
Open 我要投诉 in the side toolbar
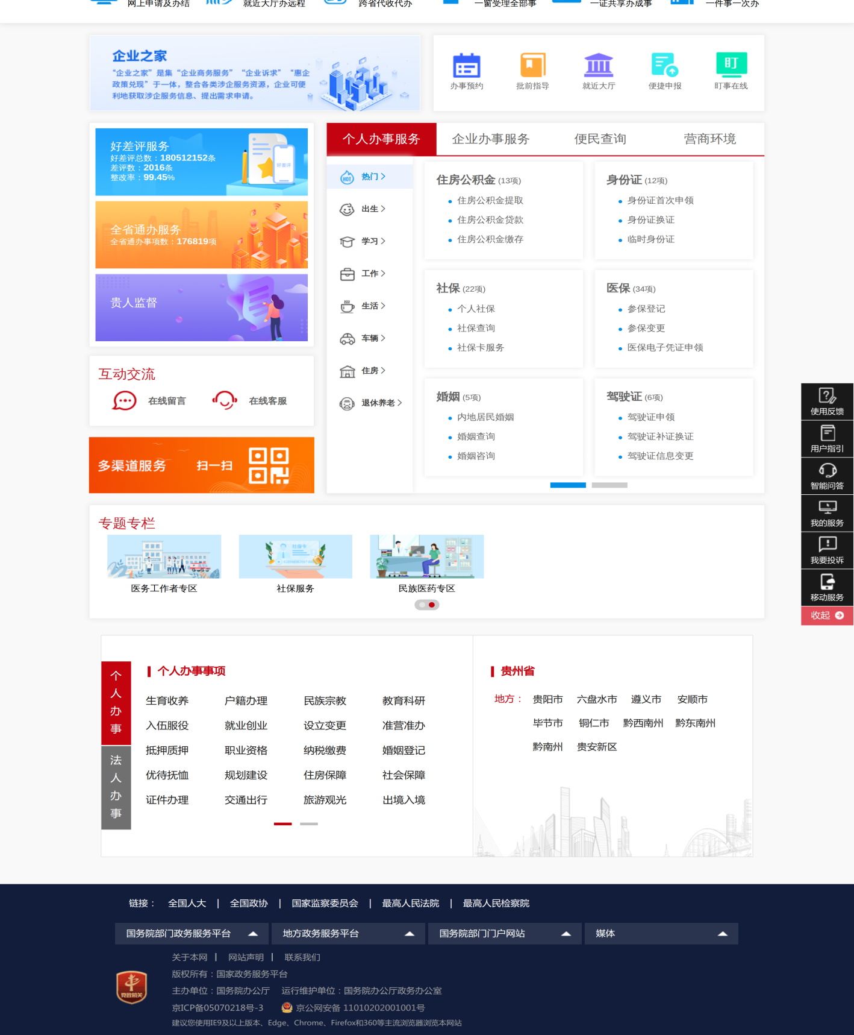click(x=827, y=550)
